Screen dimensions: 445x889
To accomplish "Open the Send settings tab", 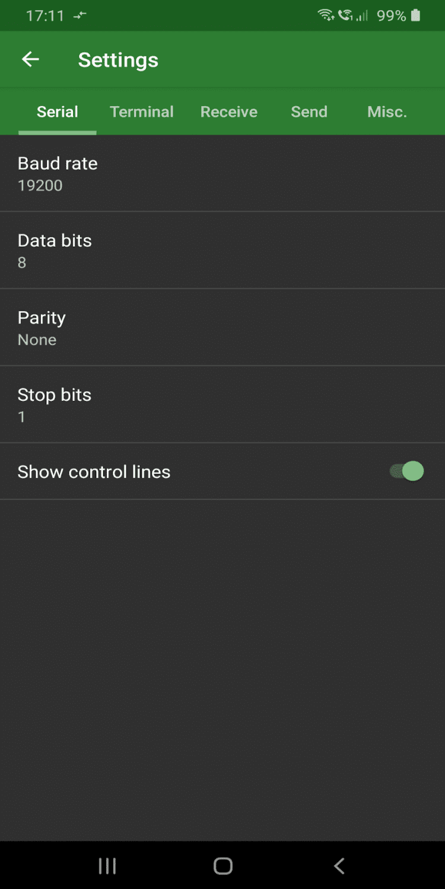I will click(x=309, y=112).
